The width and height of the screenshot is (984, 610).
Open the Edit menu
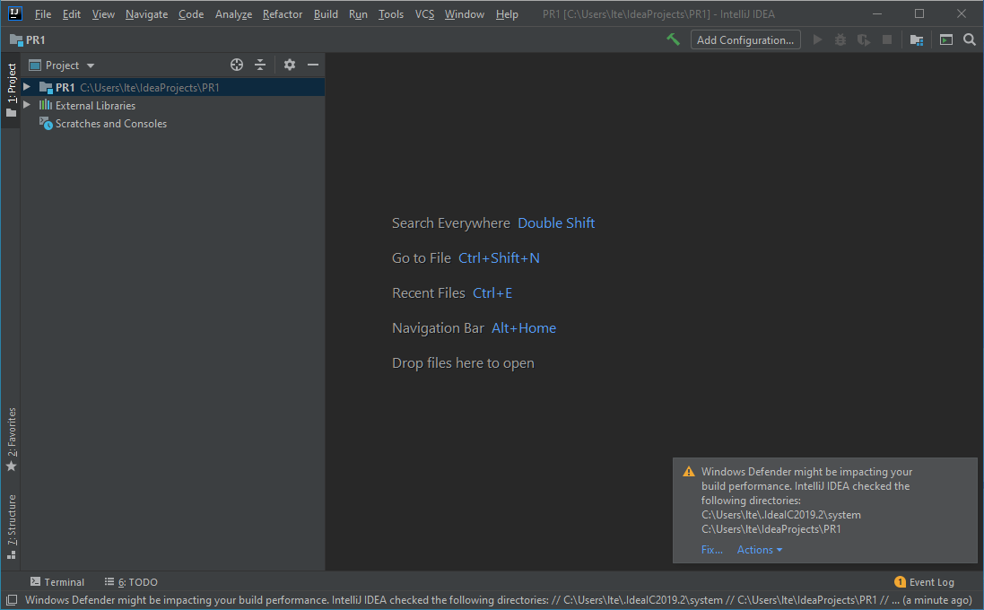point(72,13)
